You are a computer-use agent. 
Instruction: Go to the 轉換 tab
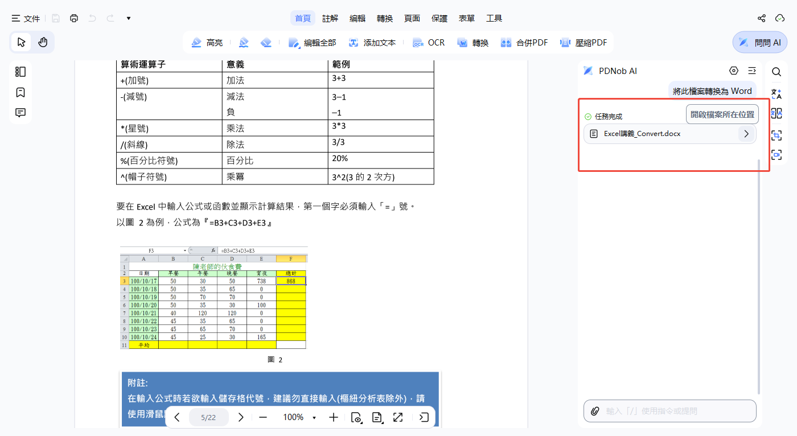[x=385, y=18]
